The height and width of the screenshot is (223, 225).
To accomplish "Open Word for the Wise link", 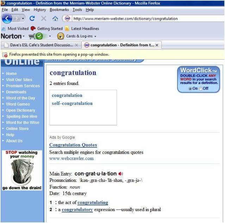I will pyautogui.click(x=23, y=123).
